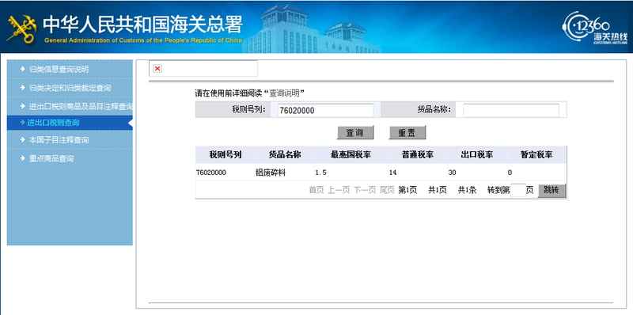
Task: Open 归类决定和归类裁定查询 menu item
Action: click(70, 88)
